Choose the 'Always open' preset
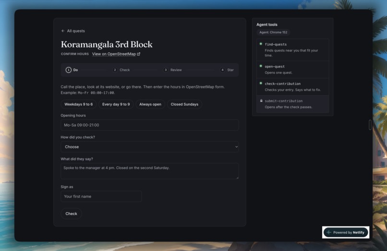Screen dimensions: 387x251 (150, 105)
